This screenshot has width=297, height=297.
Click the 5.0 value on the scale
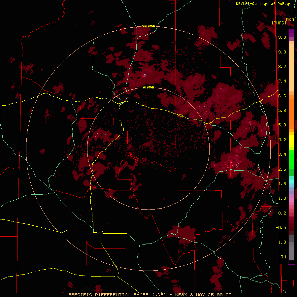click(282, 125)
